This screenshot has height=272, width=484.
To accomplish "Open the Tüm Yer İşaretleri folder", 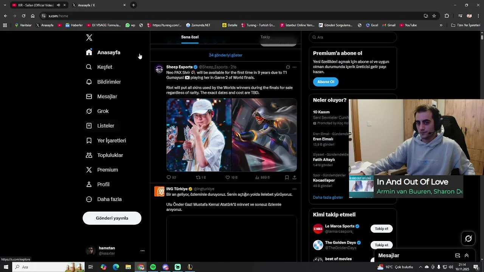I will pos(466,25).
